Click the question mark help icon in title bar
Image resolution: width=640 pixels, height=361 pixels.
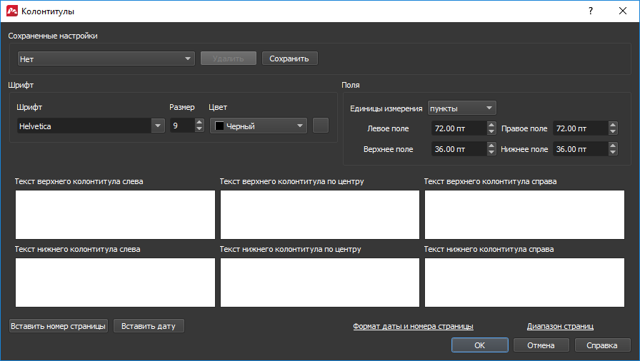pos(591,11)
